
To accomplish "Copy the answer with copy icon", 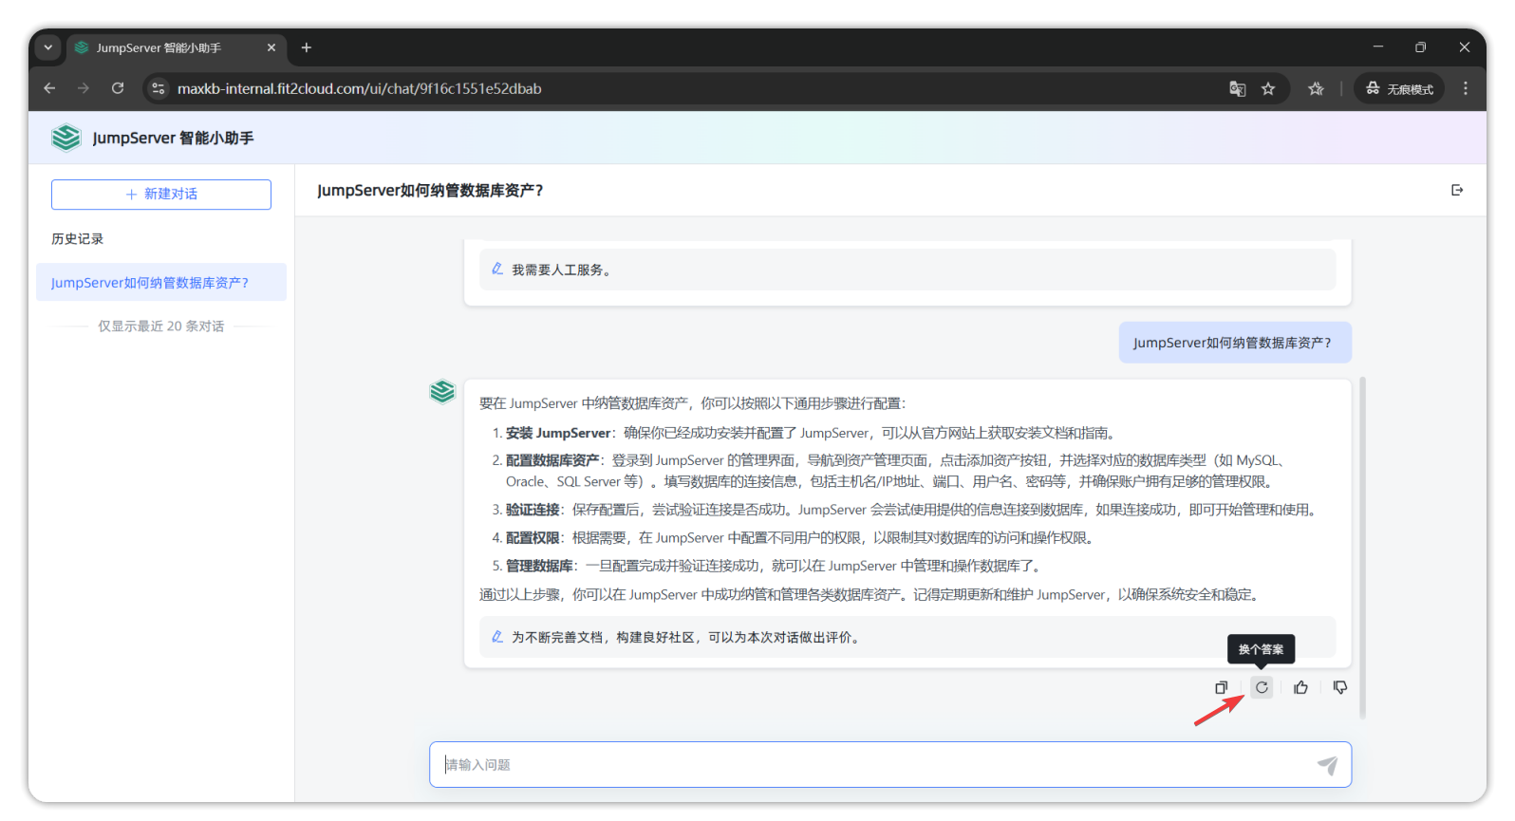I will pos(1221,687).
